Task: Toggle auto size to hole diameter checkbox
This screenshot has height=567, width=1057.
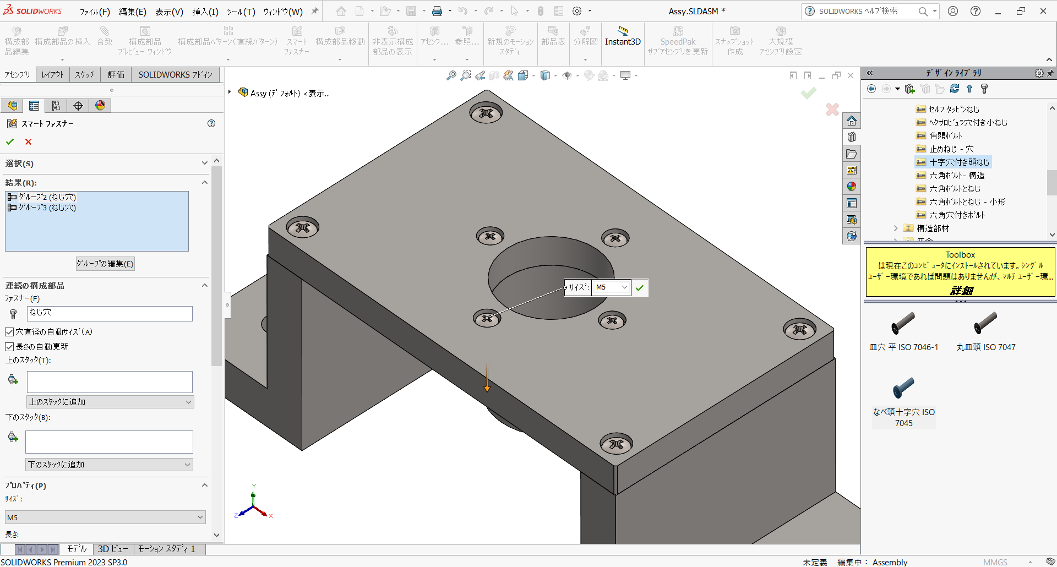Action: click(9, 332)
